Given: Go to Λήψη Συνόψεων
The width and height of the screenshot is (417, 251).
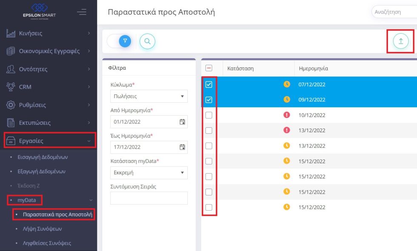Looking at the screenshot, I should coord(42,229).
